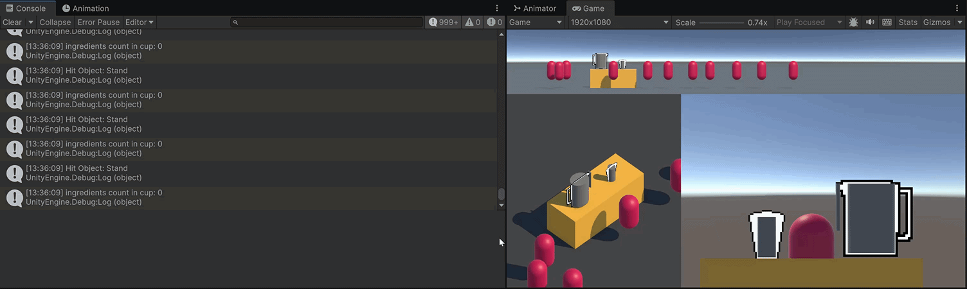
Task: Toggle warning messages filter icon
Action: (473, 22)
